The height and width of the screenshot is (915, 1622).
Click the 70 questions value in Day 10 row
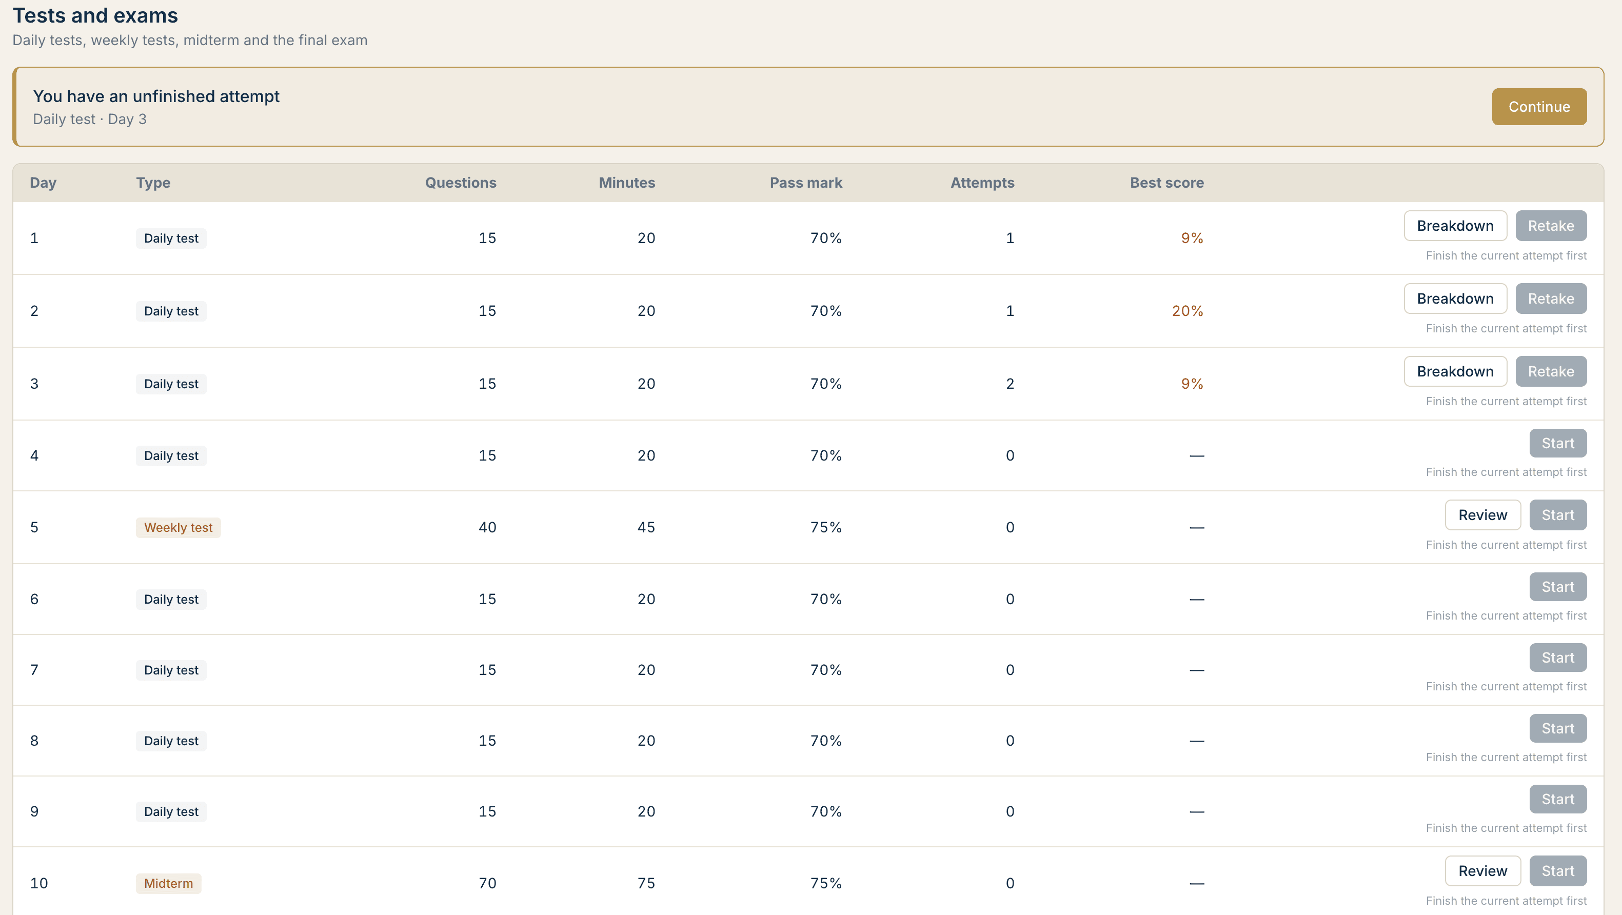pyautogui.click(x=487, y=883)
